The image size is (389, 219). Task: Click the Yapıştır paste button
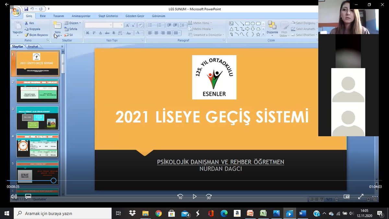point(18,28)
